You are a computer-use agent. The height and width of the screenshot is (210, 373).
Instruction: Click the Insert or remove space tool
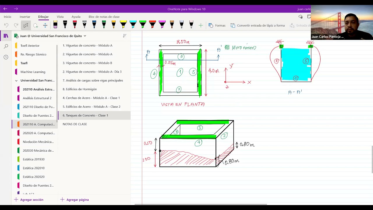45,25
